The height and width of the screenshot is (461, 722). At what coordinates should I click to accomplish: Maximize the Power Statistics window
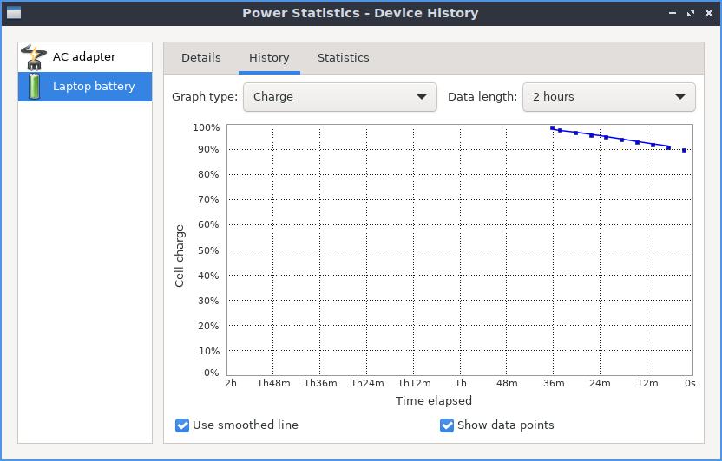pyautogui.click(x=691, y=13)
